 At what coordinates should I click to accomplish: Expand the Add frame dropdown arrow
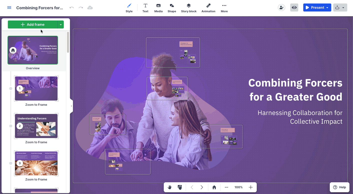click(61, 24)
